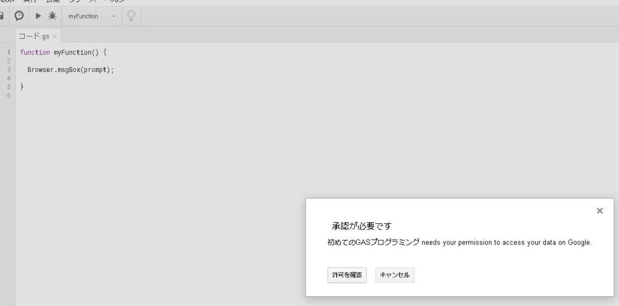This screenshot has width=619, height=306.
Task: Click the lightbulb icon in the toolbar
Action: click(131, 16)
